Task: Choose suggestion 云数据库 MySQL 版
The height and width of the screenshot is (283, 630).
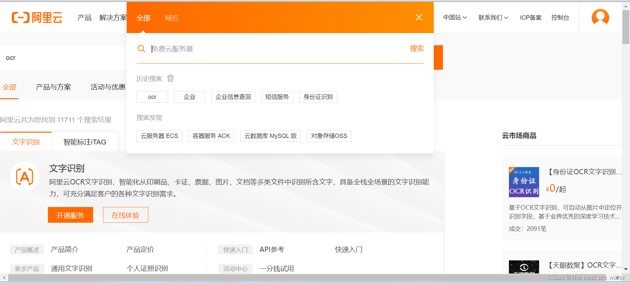Action: (x=271, y=136)
